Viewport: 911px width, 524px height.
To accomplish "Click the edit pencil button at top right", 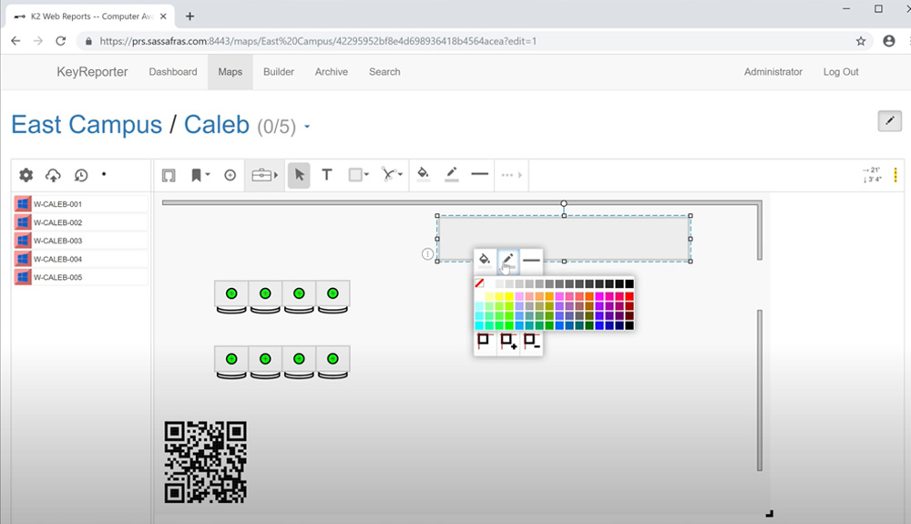I will click(x=889, y=121).
